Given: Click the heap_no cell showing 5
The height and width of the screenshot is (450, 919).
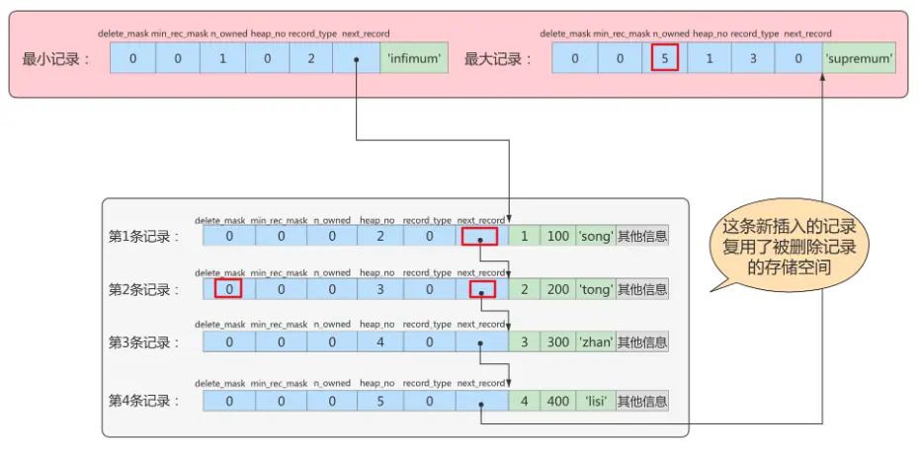Looking at the screenshot, I should point(379,401).
